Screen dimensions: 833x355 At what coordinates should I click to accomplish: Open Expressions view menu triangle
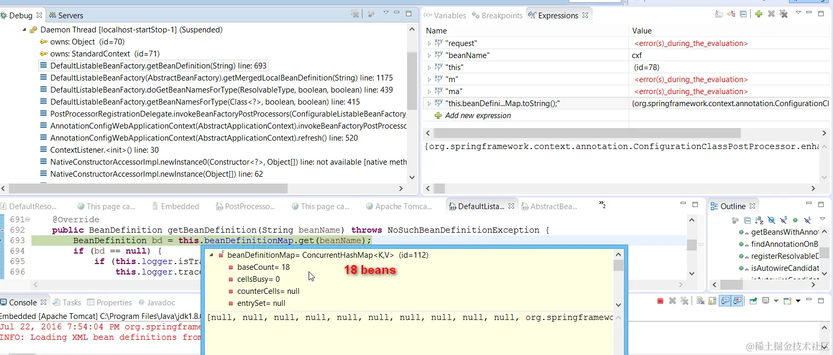tap(798, 13)
